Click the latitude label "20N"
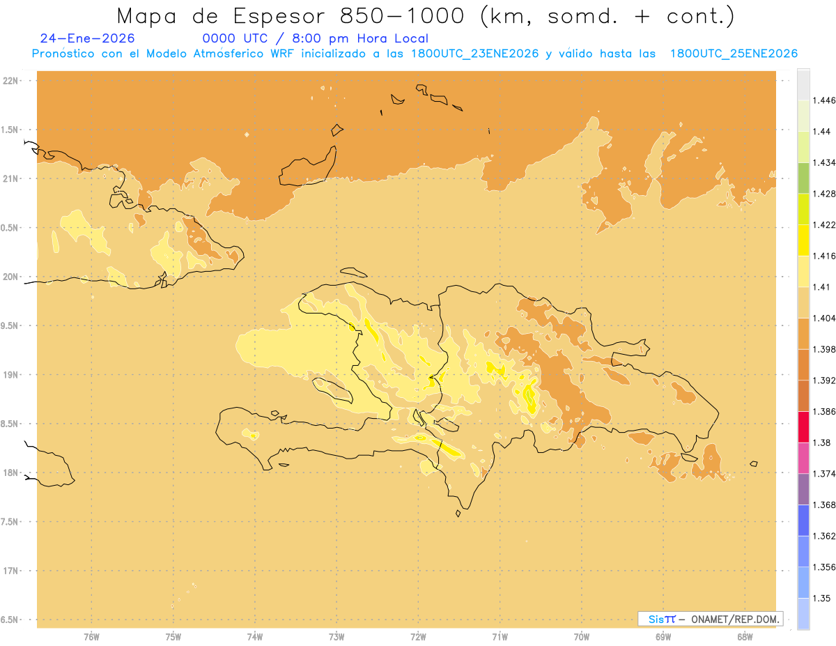The image size is (836, 646). (11, 277)
